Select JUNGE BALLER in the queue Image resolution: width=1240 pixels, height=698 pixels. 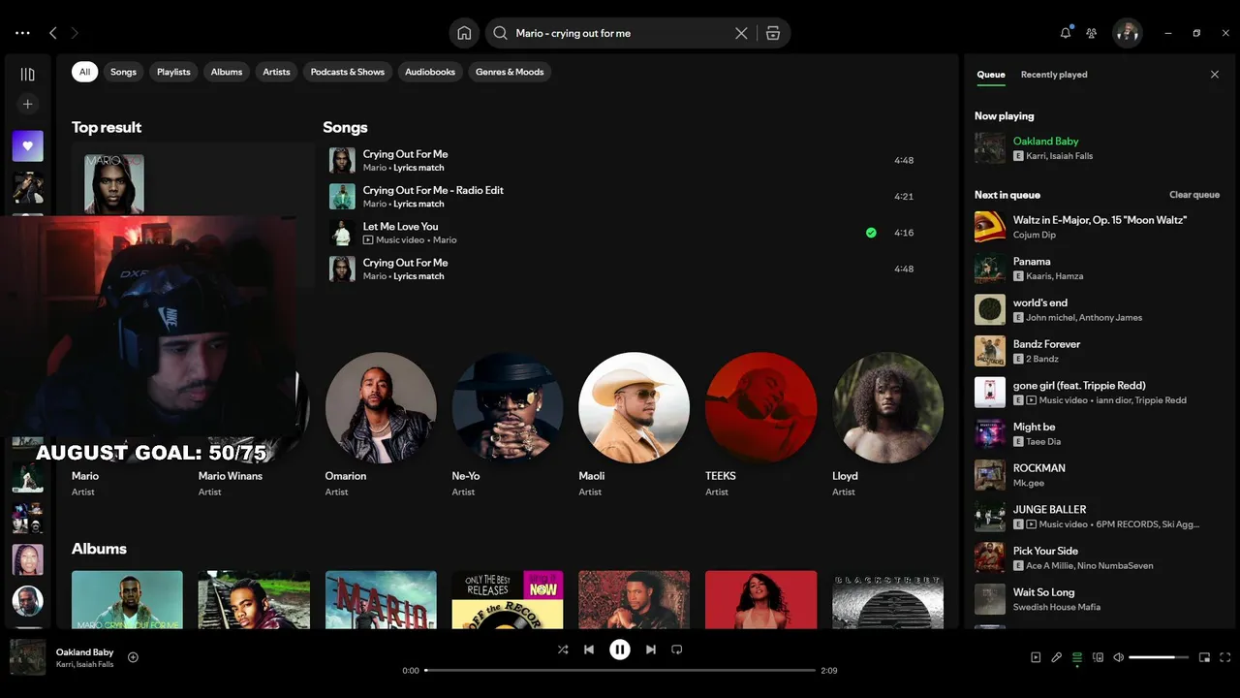tap(1098, 517)
